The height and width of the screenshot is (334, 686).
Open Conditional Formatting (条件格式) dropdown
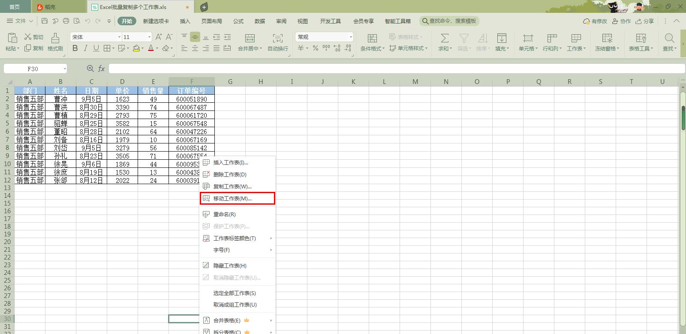[372, 42]
